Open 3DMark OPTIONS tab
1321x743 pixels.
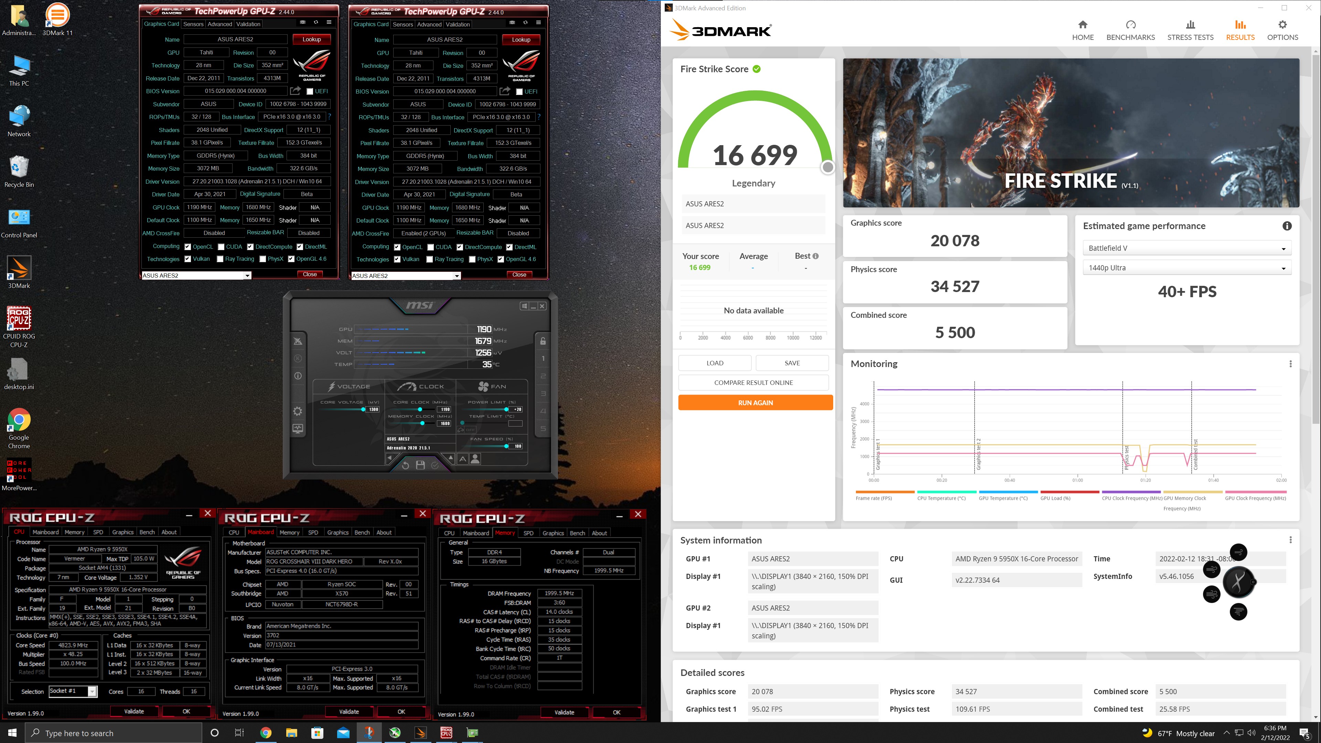pyautogui.click(x=1282, y=30)
